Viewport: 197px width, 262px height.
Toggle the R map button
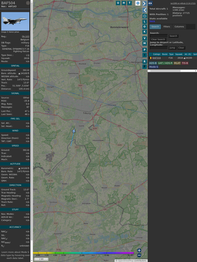[x=144, y=61]
